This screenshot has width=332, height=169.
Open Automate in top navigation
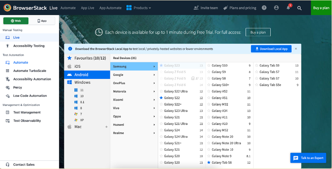coord(68,8)
